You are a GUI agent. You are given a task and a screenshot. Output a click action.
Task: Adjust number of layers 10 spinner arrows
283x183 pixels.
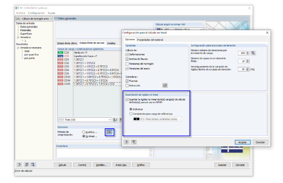click(x=248, y=61)
